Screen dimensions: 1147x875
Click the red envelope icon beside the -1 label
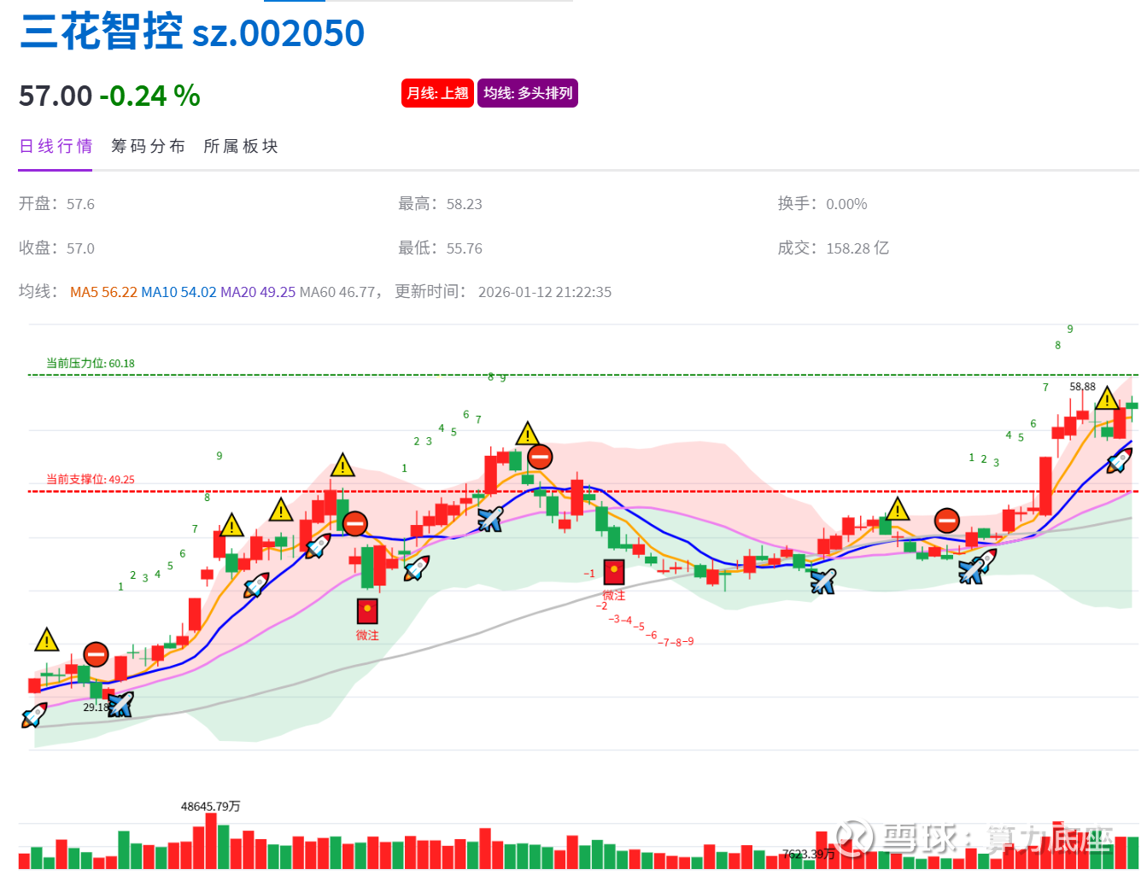pyautogui.click(x=614, y=571)
